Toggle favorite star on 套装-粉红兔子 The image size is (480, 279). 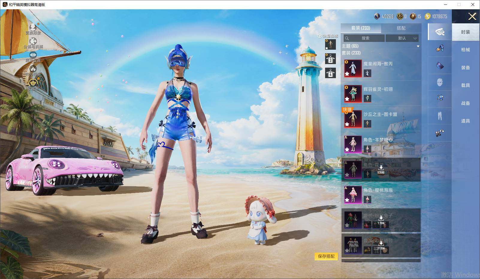(347, 225)
